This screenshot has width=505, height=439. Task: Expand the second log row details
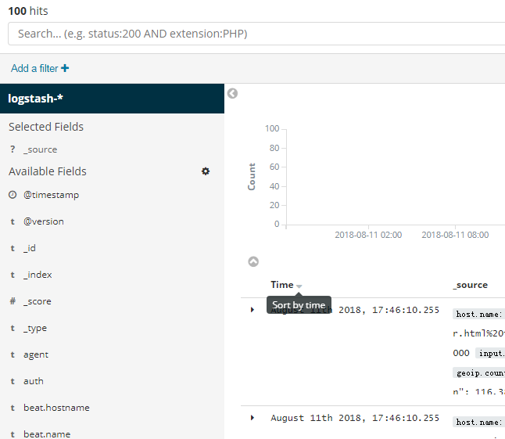pyautogui.click(x=252, y=418)
